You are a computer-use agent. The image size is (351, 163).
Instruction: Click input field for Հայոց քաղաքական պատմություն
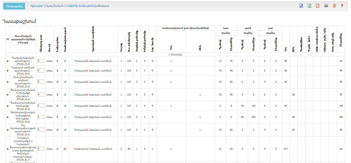tap(41, 61)
